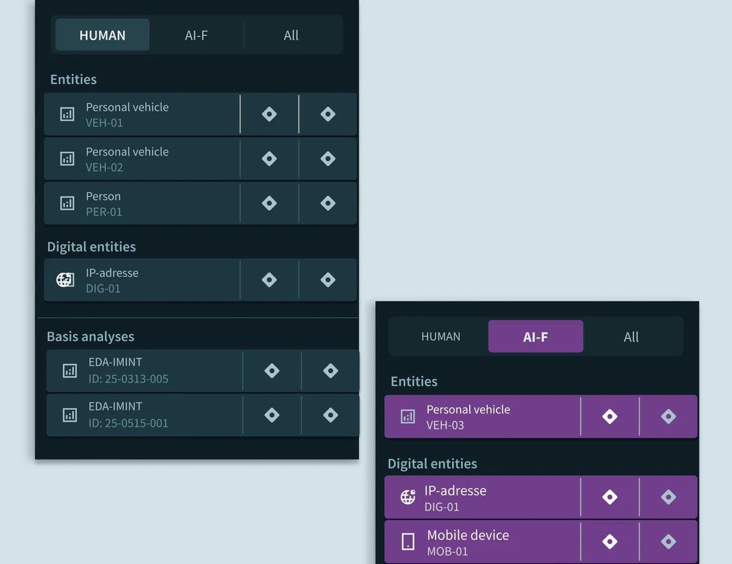Select EDA-IMINT ID: 25-0313-005 label
732x564 pixels.
(128, 371)
